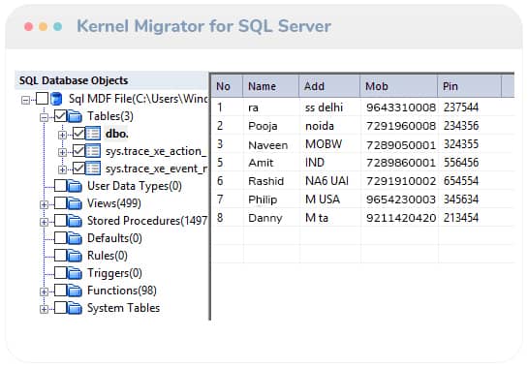Image resolution: width=528 pixels, height=368 pixels.
Task: Click the sys.trace_xe_event table icon
Action: [x=93, y=169]
